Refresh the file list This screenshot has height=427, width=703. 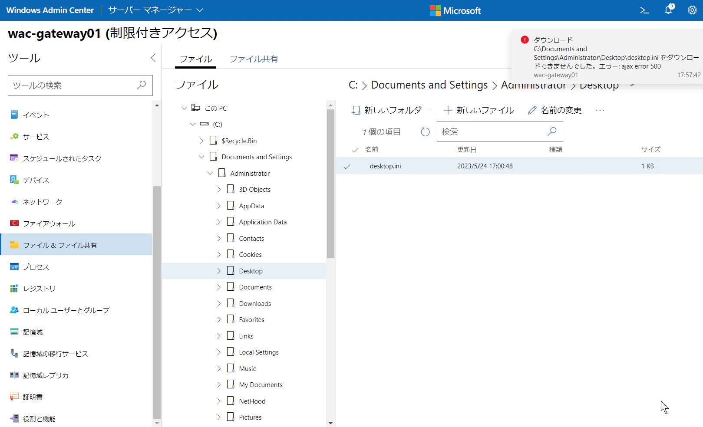[x=425, y=131]
